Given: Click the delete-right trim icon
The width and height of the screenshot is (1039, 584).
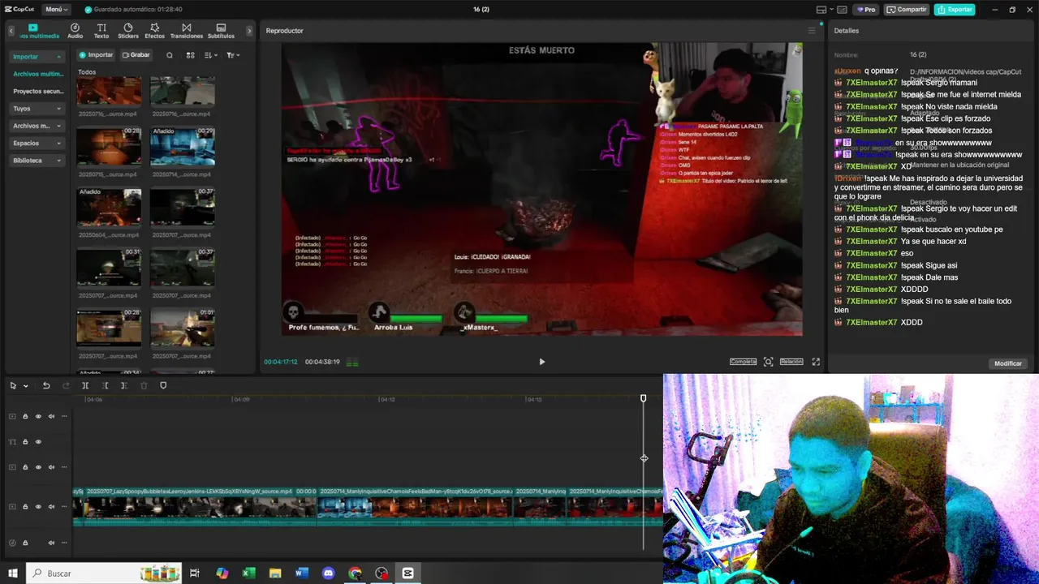Looking at the screenshot, I should [124, 386].
